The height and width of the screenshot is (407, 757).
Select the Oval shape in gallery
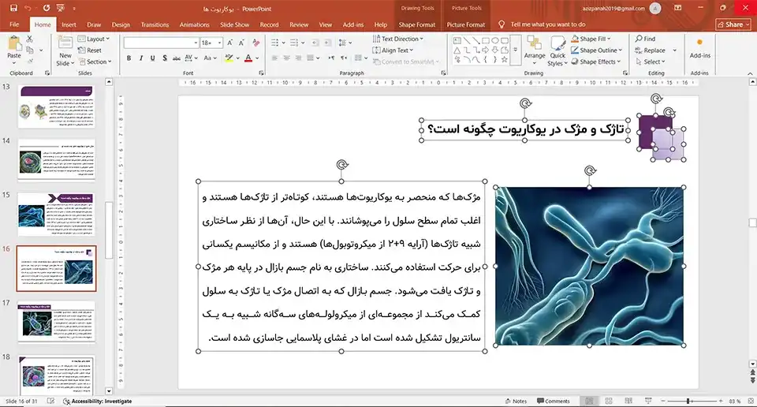point(495,41)
